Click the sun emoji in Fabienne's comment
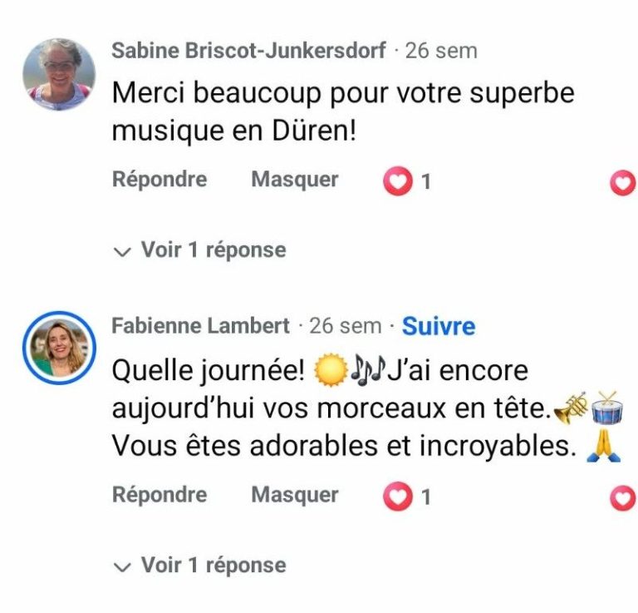 coord(331,370)
